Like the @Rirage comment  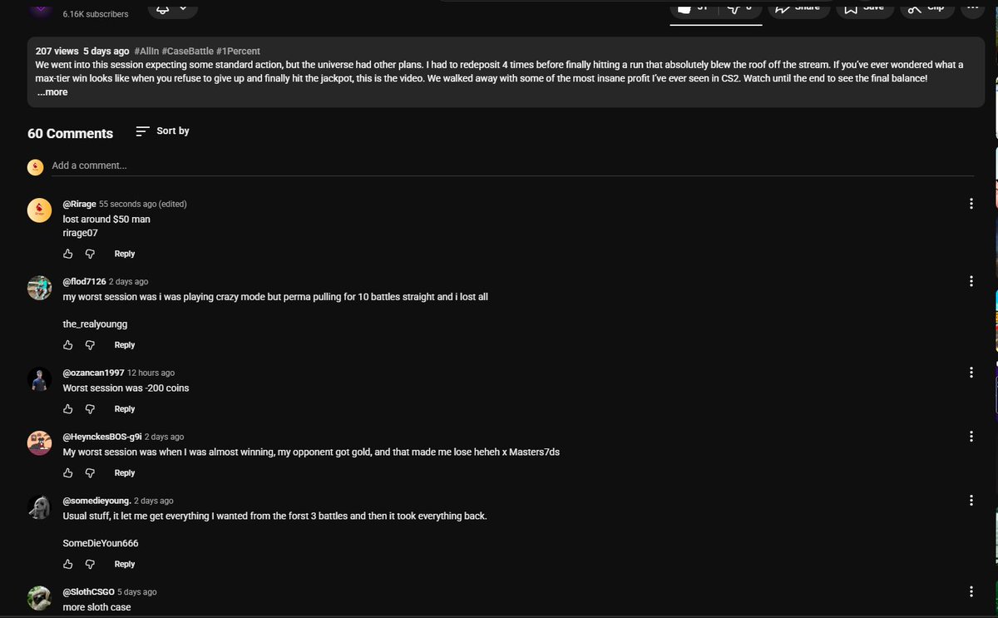coord(68,254)
